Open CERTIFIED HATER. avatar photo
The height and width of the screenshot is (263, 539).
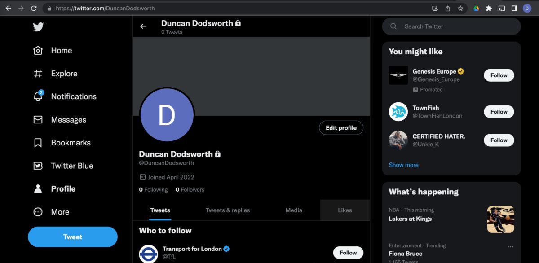pyautogui.click(x=398, y=140)
